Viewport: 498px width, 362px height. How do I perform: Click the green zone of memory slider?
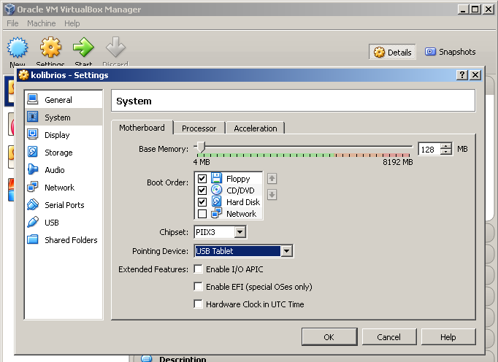tap(266, 155)
